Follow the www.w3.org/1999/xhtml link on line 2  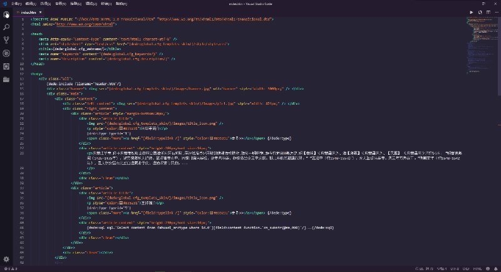[x=85, y=24]
